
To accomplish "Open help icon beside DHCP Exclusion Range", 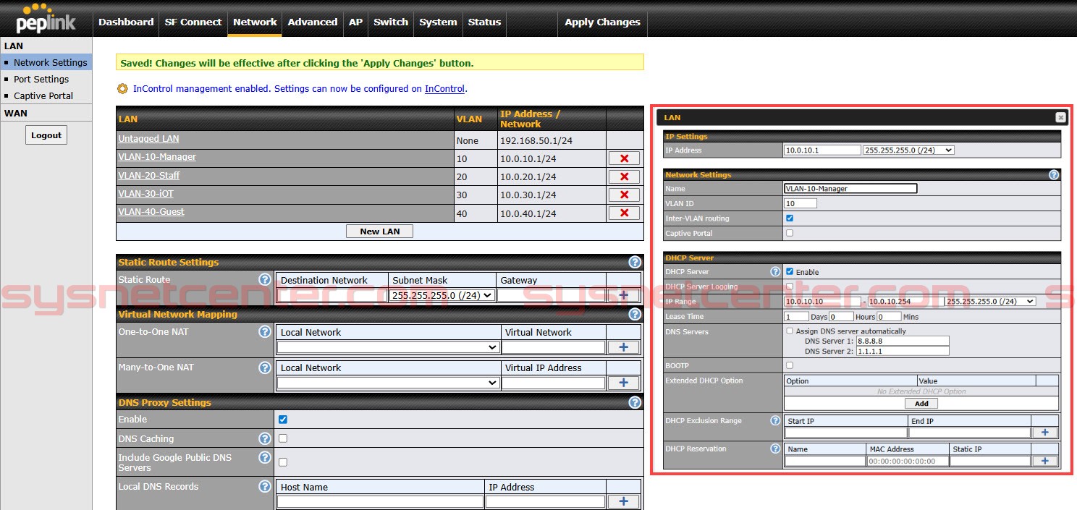I will (776, 420).
